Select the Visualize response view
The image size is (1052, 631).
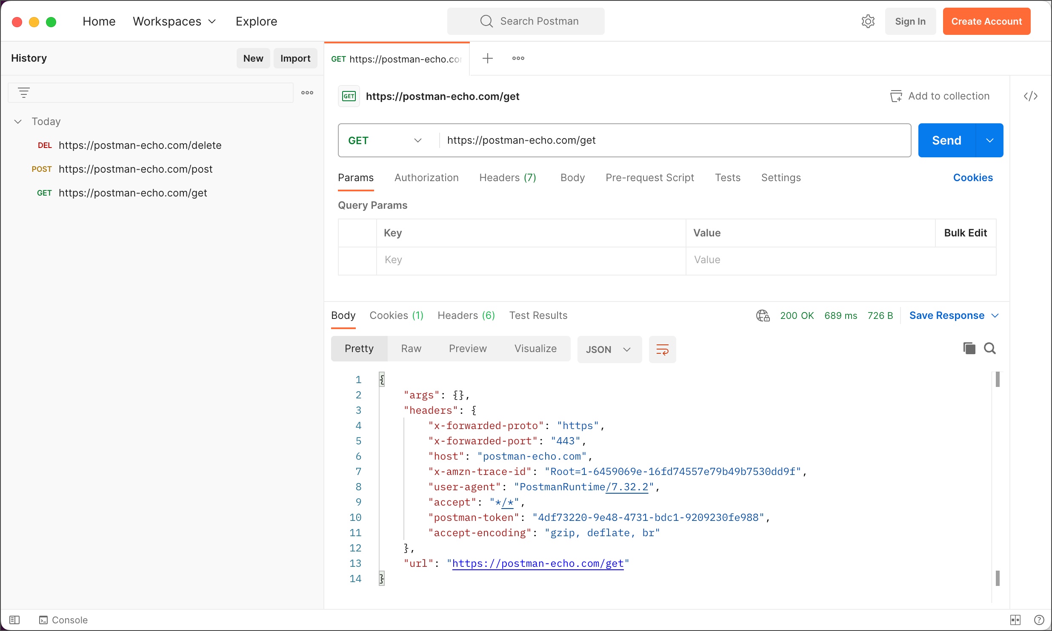[535, 349]
